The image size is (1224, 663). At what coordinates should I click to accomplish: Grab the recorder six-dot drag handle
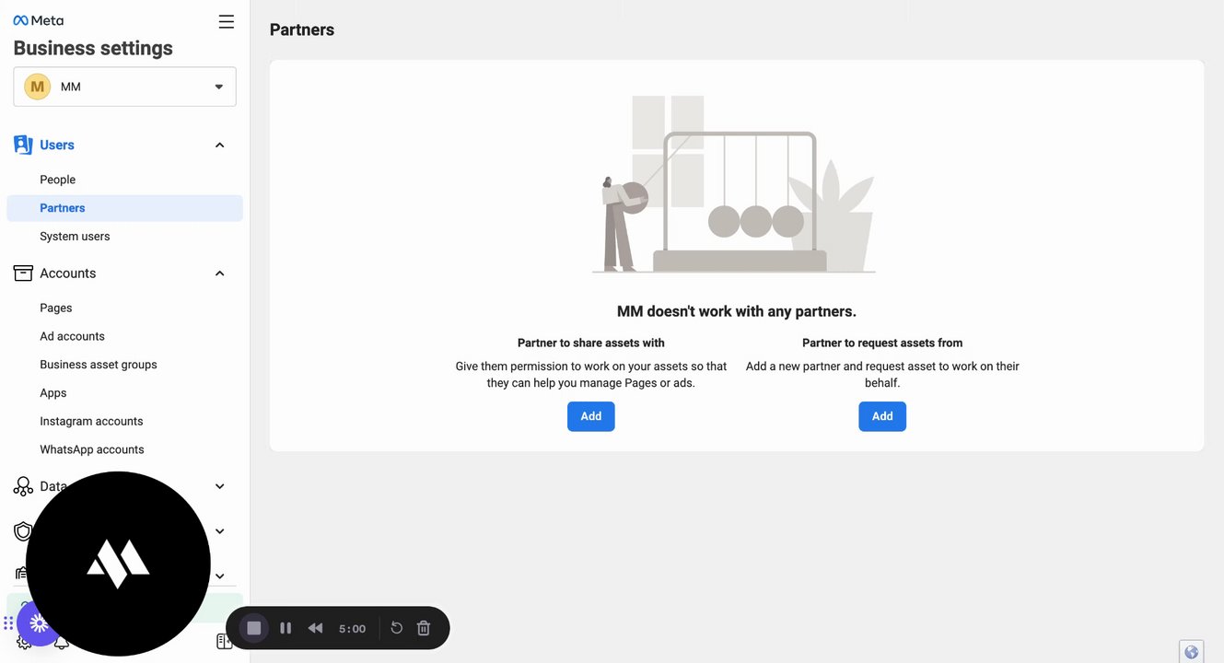pos(8,623)
